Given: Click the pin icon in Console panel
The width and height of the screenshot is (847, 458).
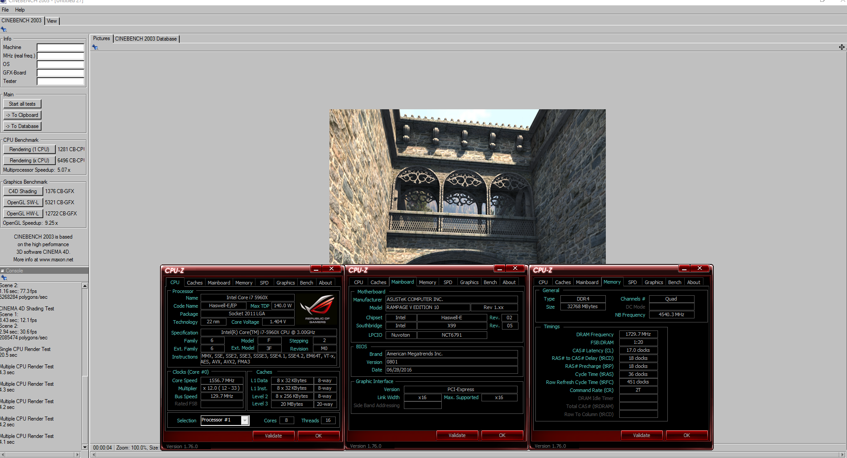Looking at the screenshot, I should 4,278.
